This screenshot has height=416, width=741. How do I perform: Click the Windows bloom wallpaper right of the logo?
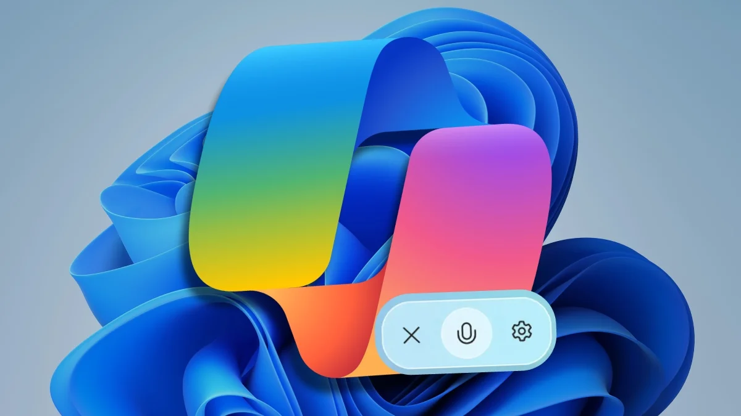[617, 296]
